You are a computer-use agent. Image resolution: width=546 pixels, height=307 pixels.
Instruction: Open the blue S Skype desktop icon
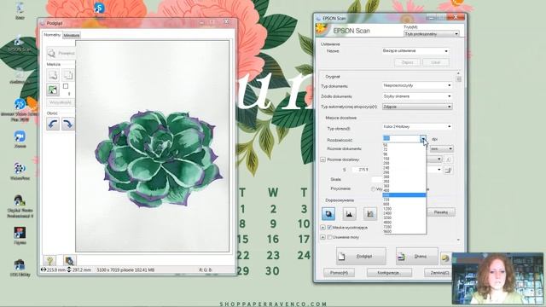click(99, 9)
